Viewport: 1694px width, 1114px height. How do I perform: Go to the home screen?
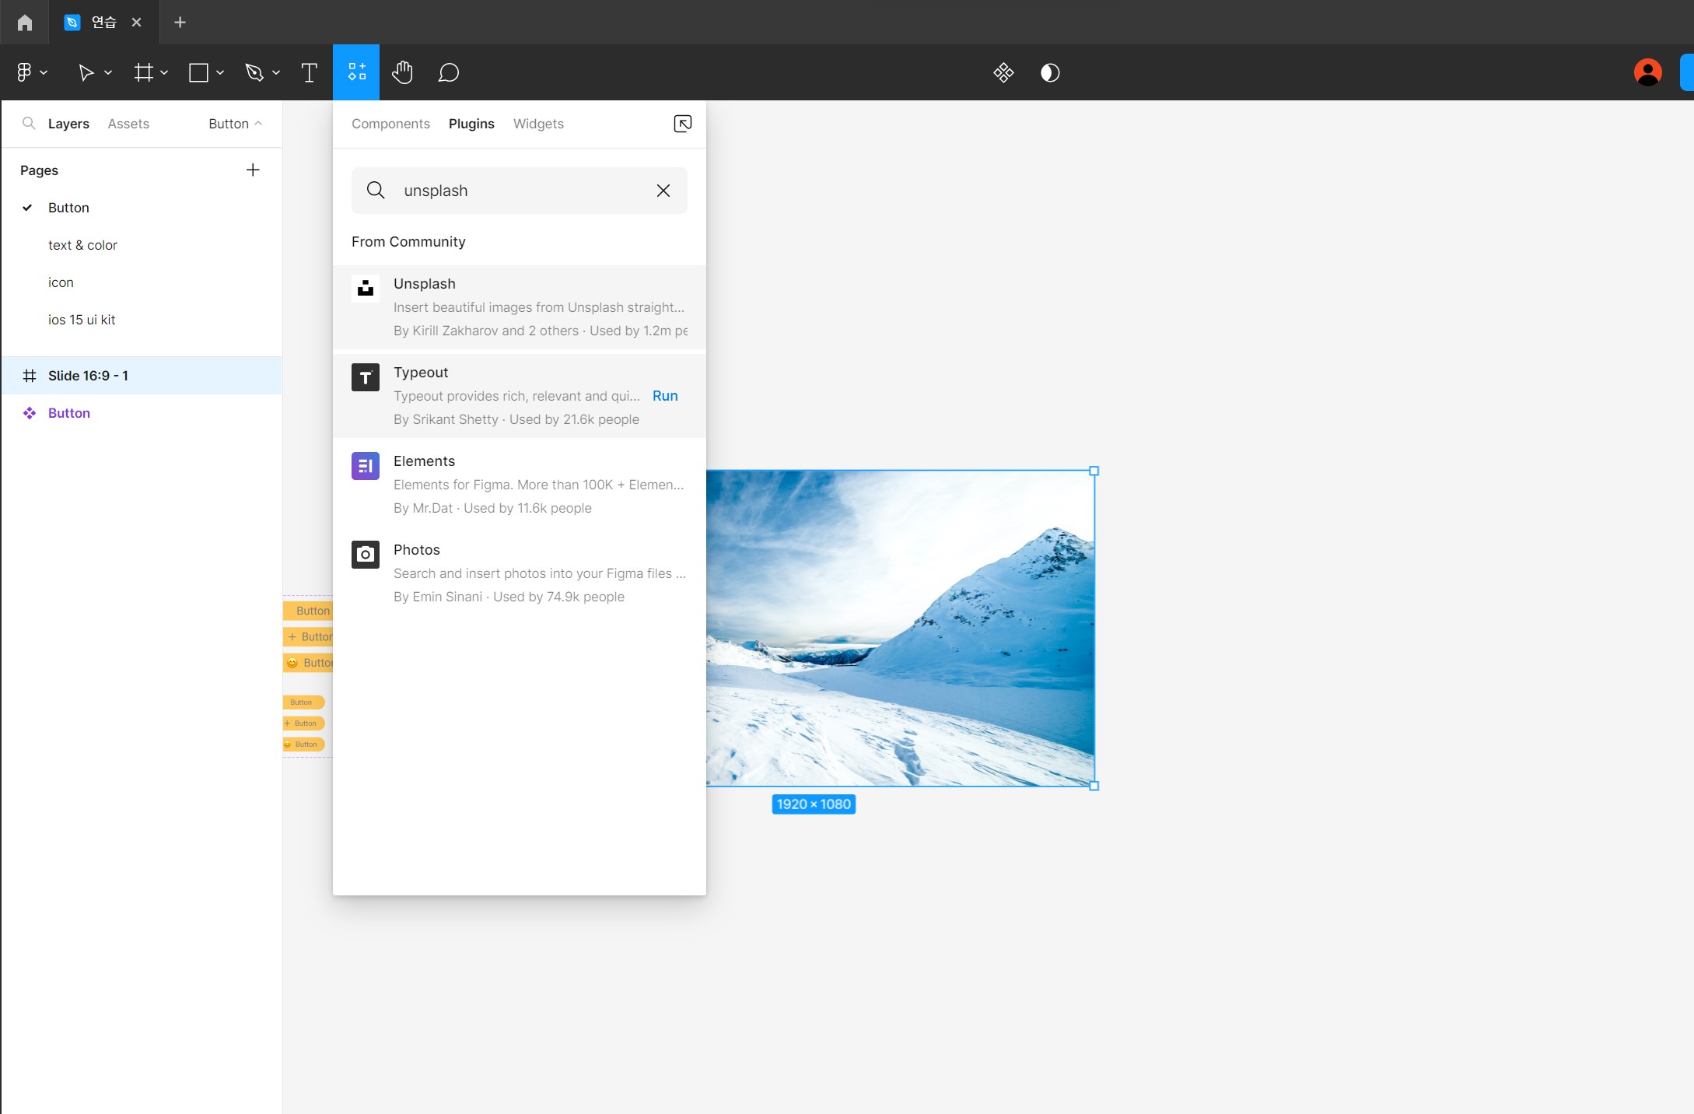(25, 23)
